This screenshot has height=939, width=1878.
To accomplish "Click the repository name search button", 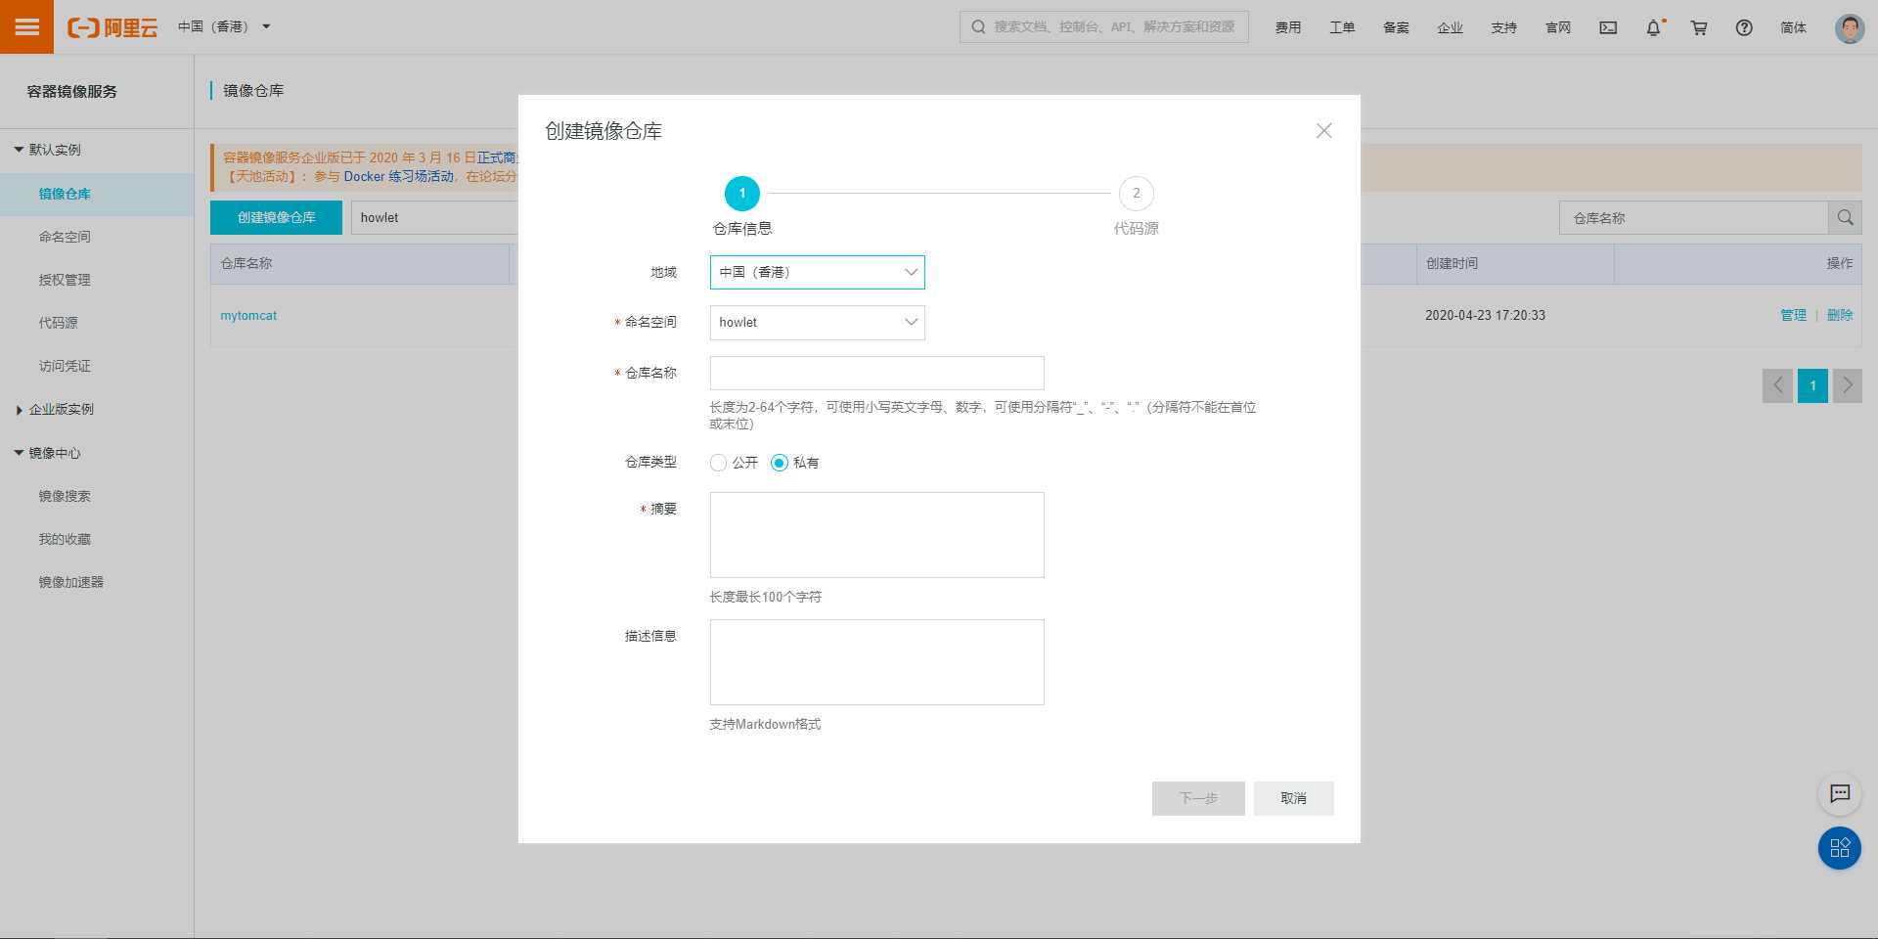I will (x=1845, y=218).
